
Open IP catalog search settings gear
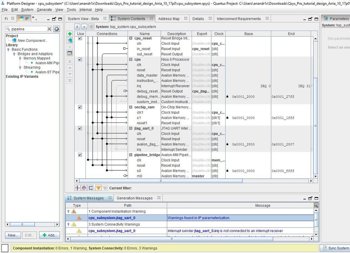(56, 29)
